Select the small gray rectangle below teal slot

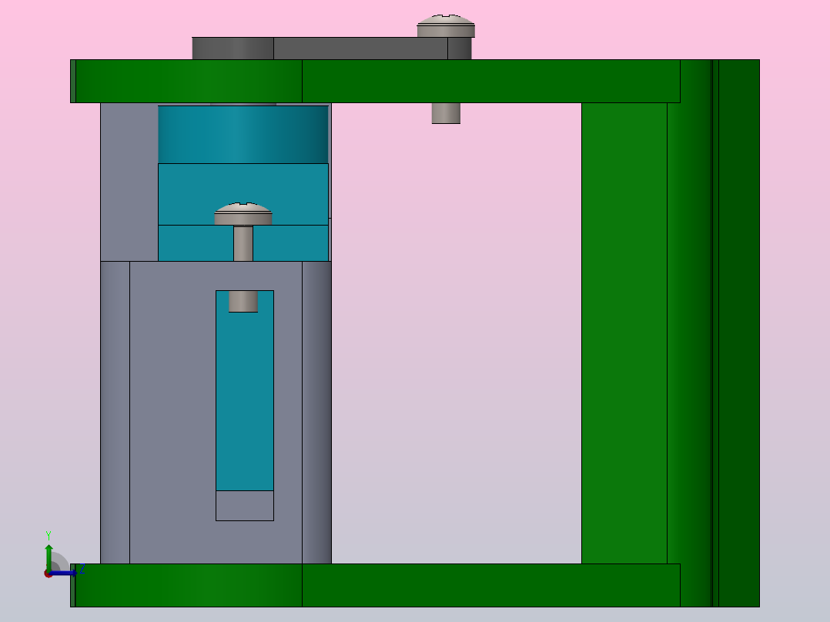tap(245, 506)
